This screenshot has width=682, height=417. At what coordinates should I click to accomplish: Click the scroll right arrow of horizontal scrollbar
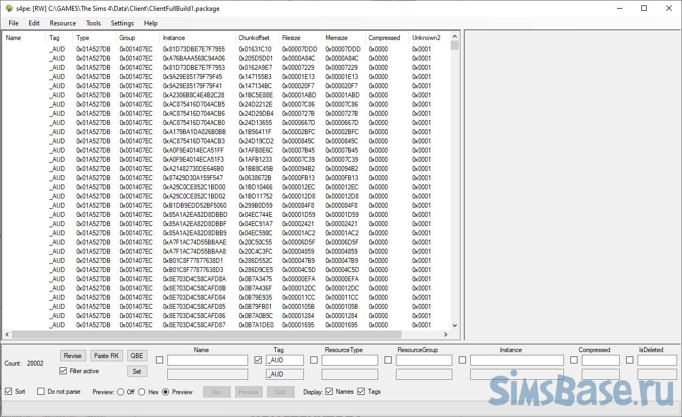pyautogui.click(x=446, y=335)
